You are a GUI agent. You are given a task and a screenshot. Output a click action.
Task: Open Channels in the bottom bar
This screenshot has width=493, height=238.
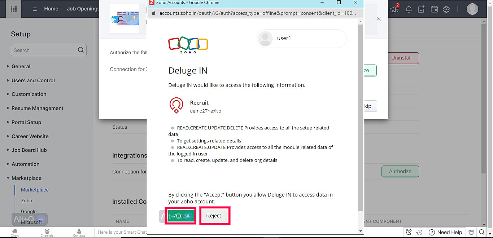click(x=47, y=233)
